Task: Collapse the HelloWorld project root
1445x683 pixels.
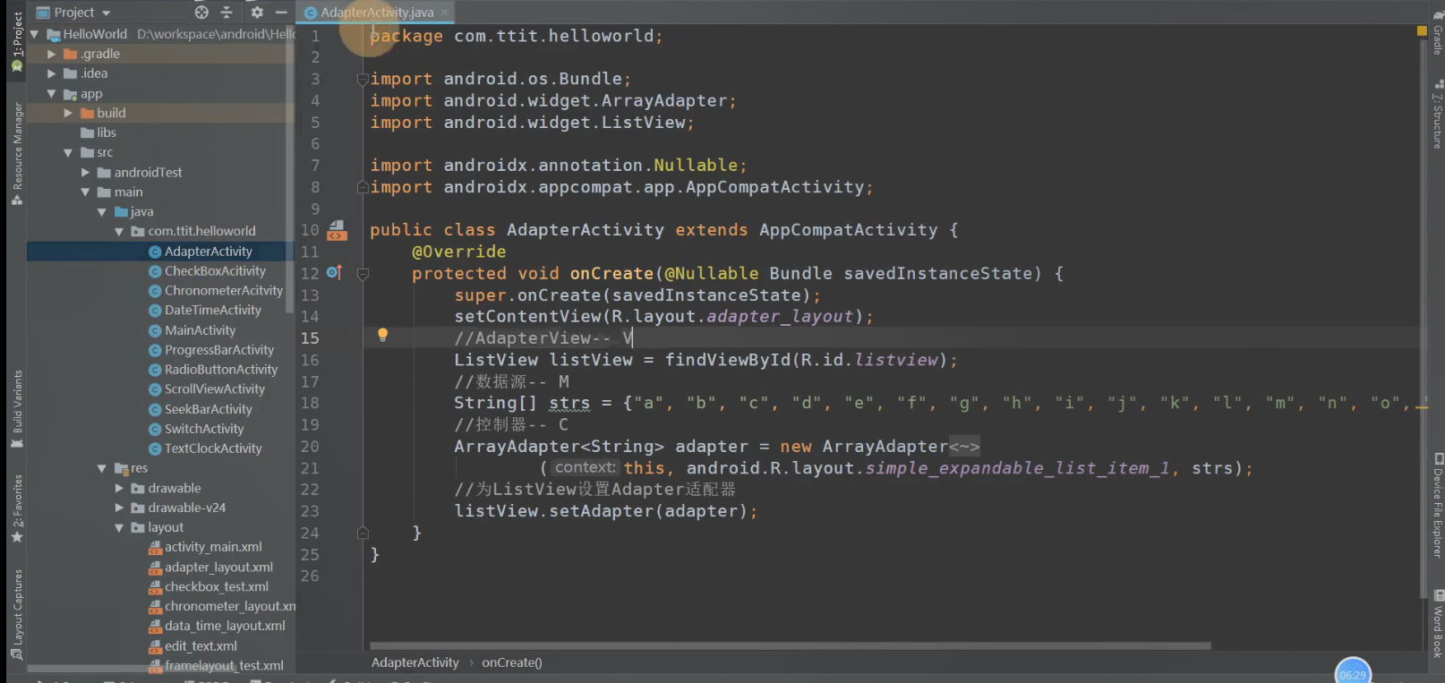Action: click(x=34, y=34)
